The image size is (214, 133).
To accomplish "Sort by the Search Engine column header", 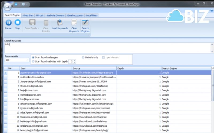I will [x=186, y=68].
